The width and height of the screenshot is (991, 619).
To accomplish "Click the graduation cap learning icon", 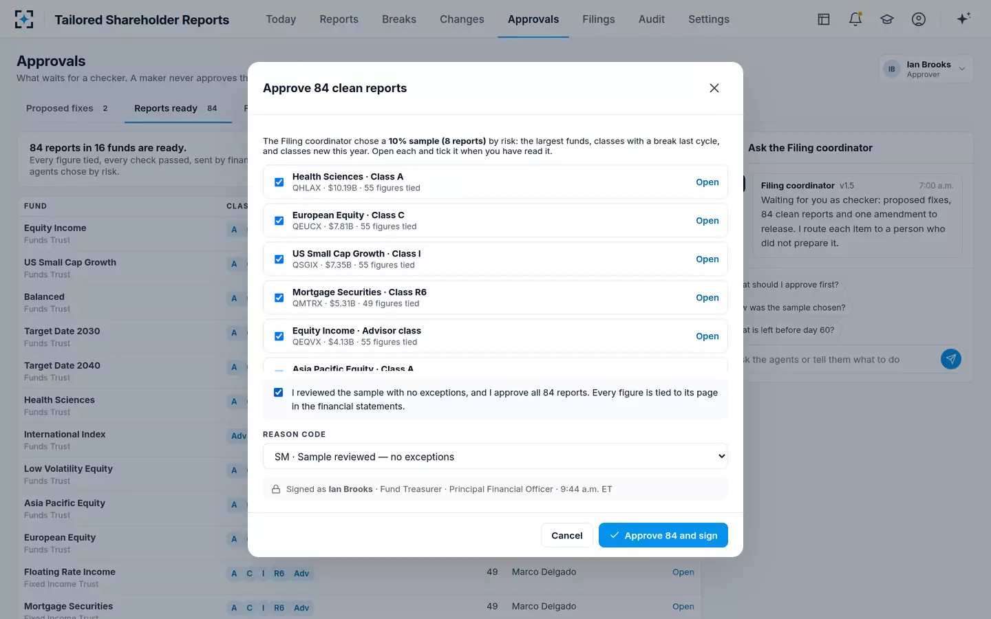I will point(887,19).
